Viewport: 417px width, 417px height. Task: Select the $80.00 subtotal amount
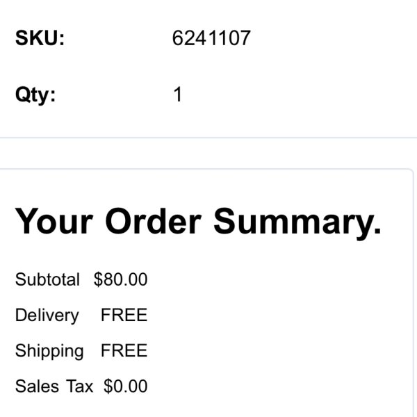(x=120, y=279)
